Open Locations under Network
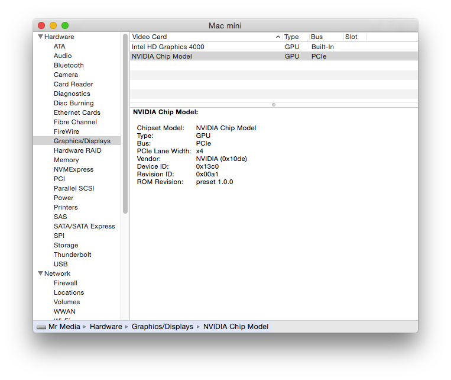This screenshot has width=451, height=380. 69,292
